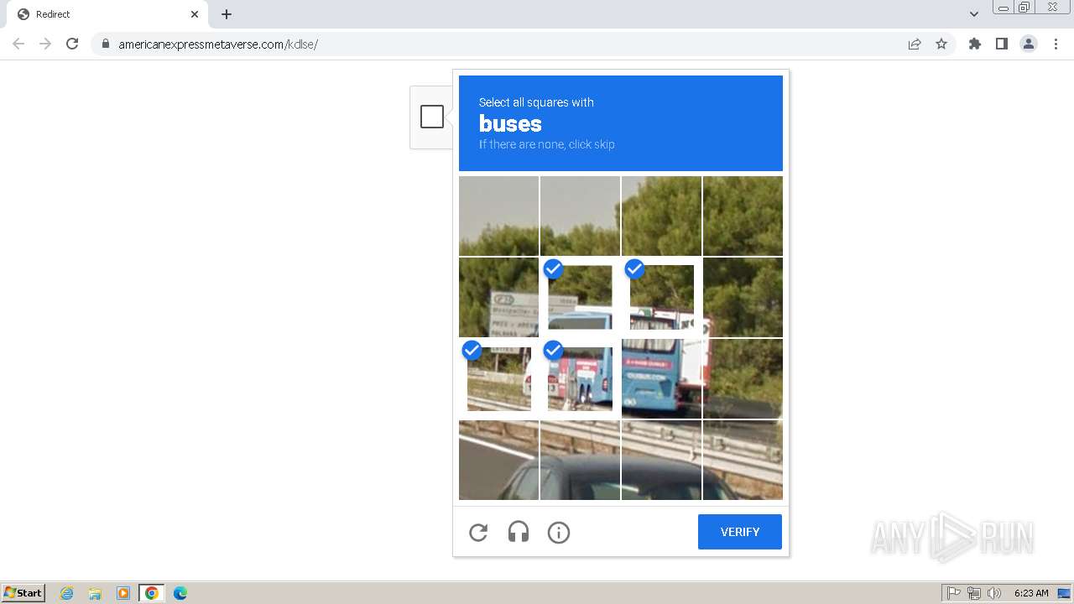The height and width of the screenshot is (604, 1074).
Task: Select bottom-left road asphalt tile
Action: [498, 460]
